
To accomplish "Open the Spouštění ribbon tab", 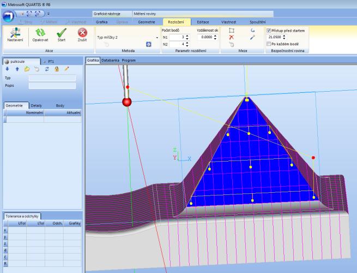I will [257, 22].
